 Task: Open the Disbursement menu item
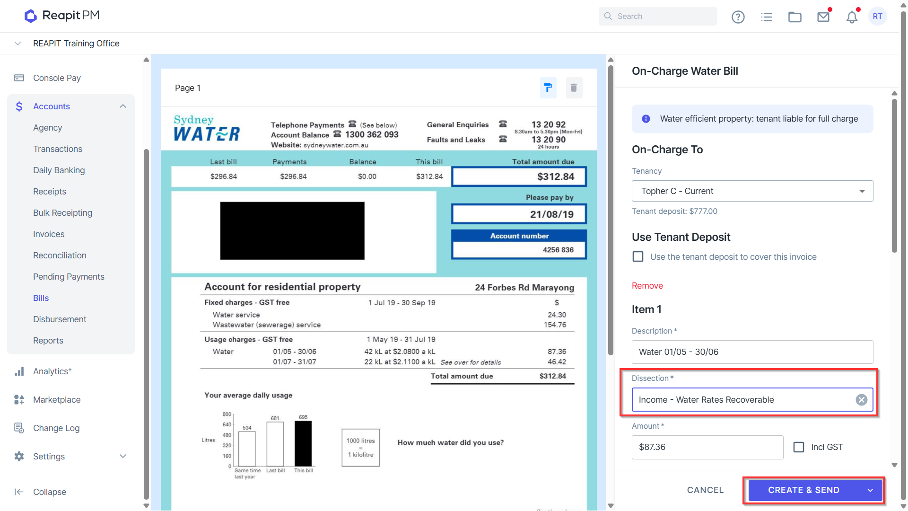[x=60, y=319]
